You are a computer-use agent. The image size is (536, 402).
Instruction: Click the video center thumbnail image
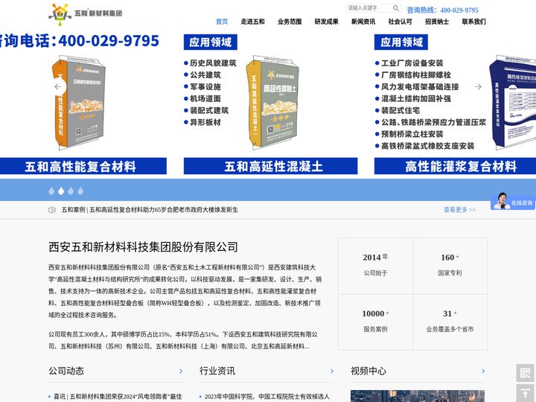pyautogui.click(x=418, y=396)
